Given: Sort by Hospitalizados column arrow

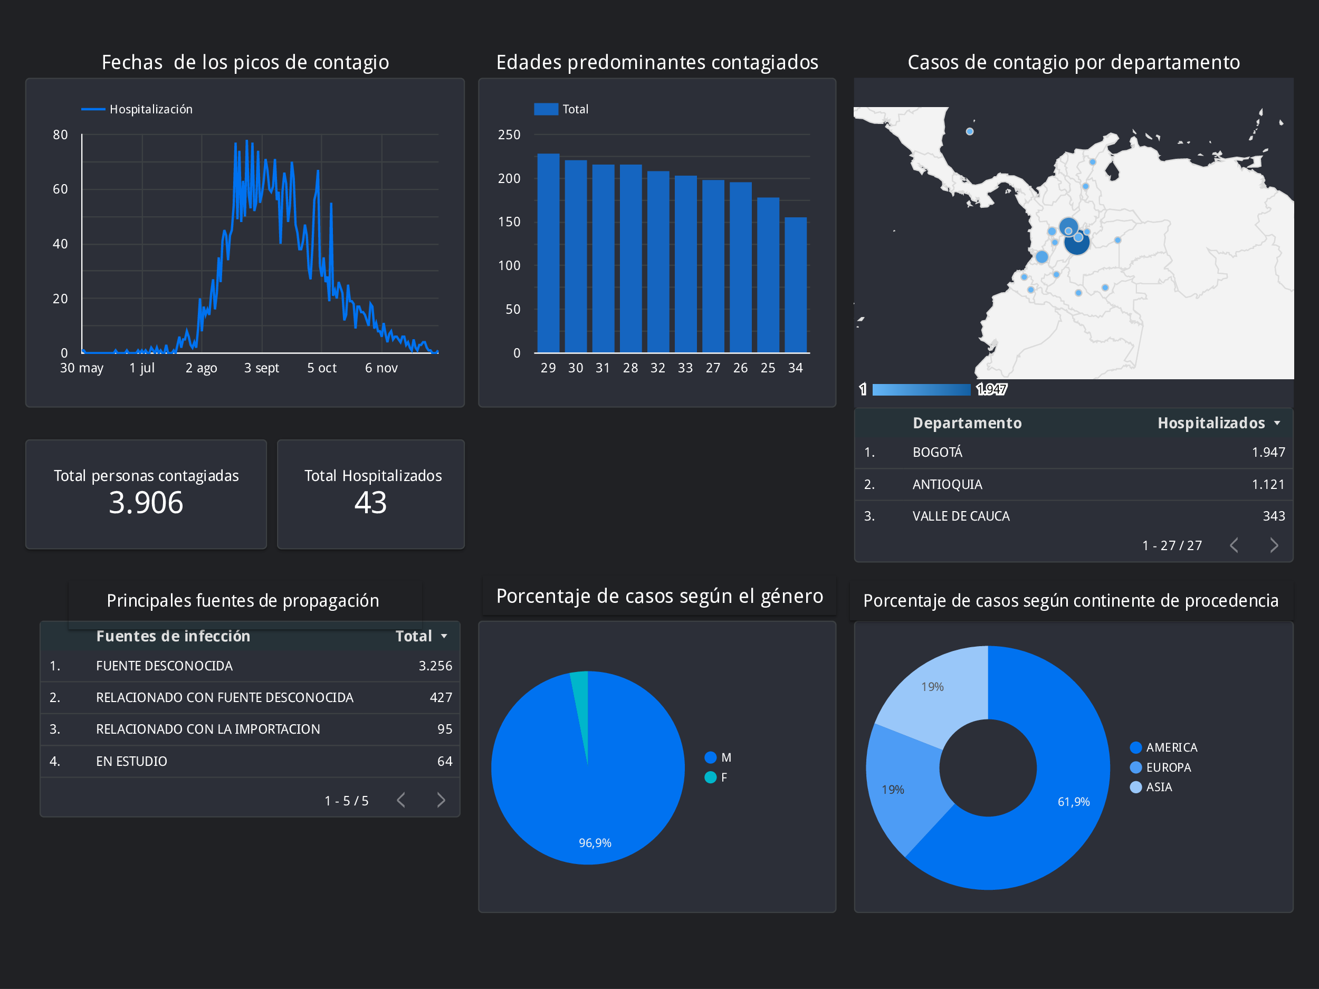Looking at the screenshot, I should point(1277,423).
